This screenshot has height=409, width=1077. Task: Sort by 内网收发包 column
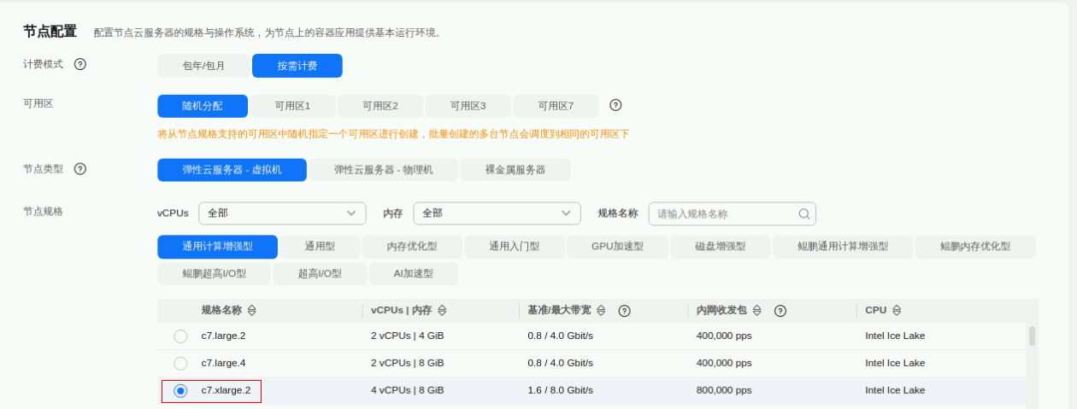(x=756, y=311)
